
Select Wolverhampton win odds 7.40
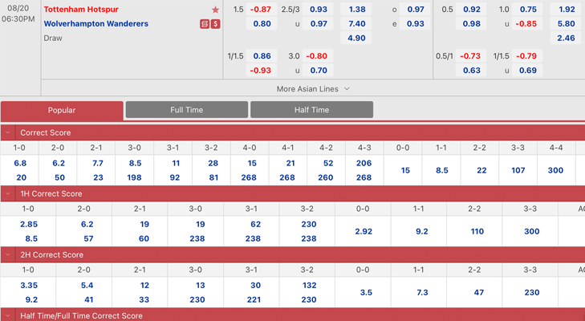(x=356, y=23)
